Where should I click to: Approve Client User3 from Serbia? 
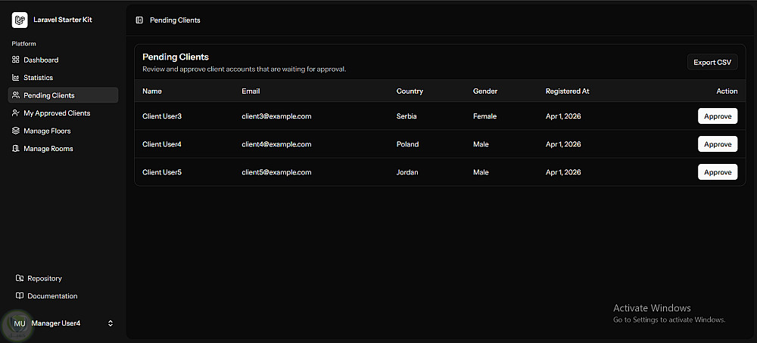point(717,116)
